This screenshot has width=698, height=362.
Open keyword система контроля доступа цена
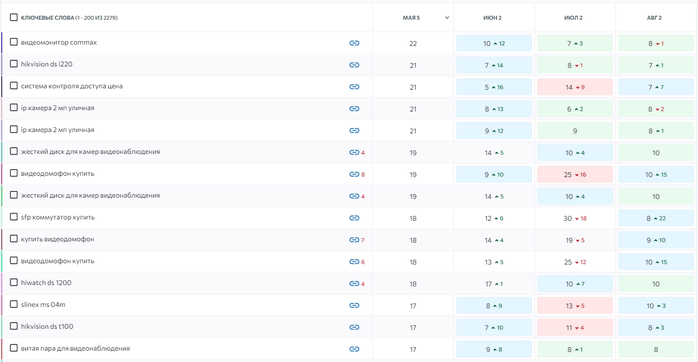(x=72, y=86)
